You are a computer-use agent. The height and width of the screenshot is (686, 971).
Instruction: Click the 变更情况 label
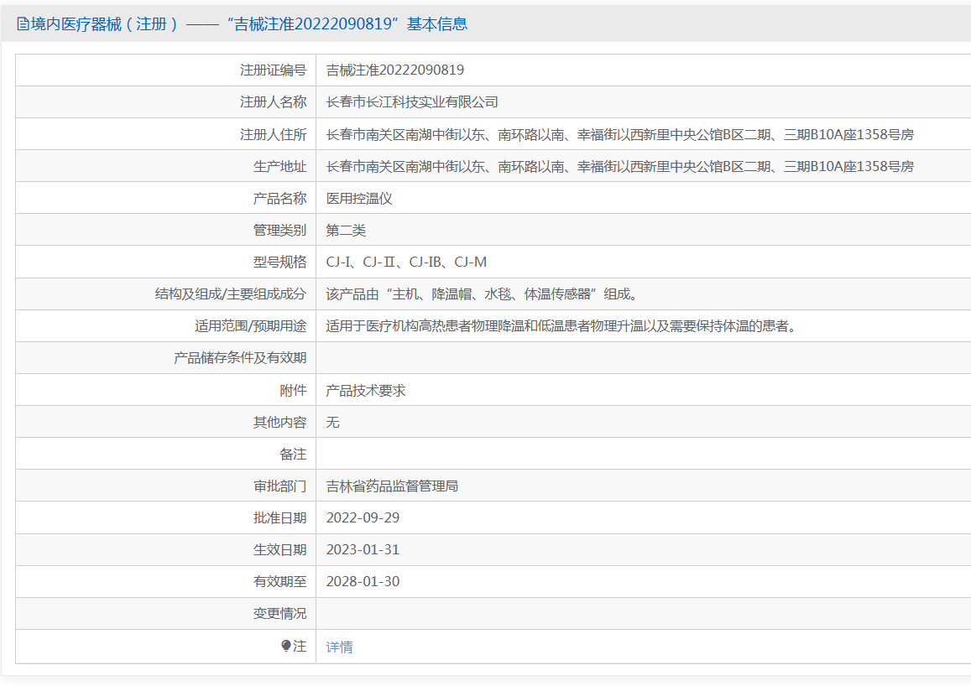280,614
